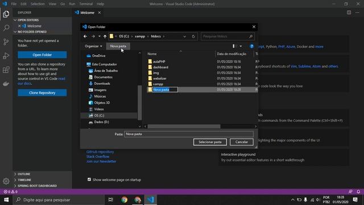Toggle Show welcome page on startup
Screen dimensions: 364x205
[89, 179]
